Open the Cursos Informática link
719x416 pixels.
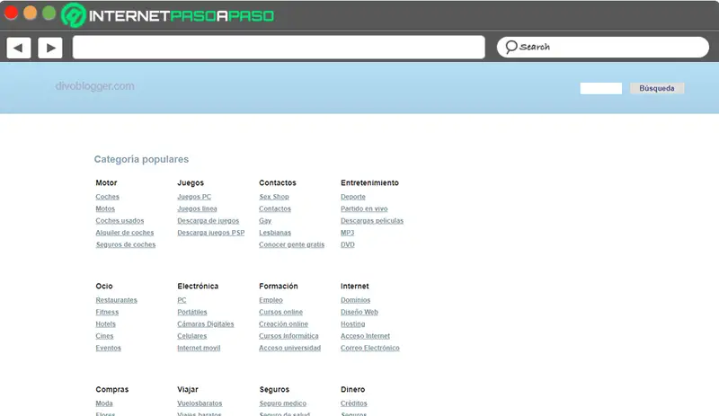point(288,336)
